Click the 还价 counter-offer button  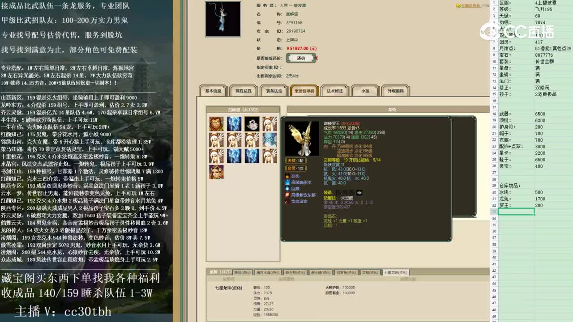(301, 58)
